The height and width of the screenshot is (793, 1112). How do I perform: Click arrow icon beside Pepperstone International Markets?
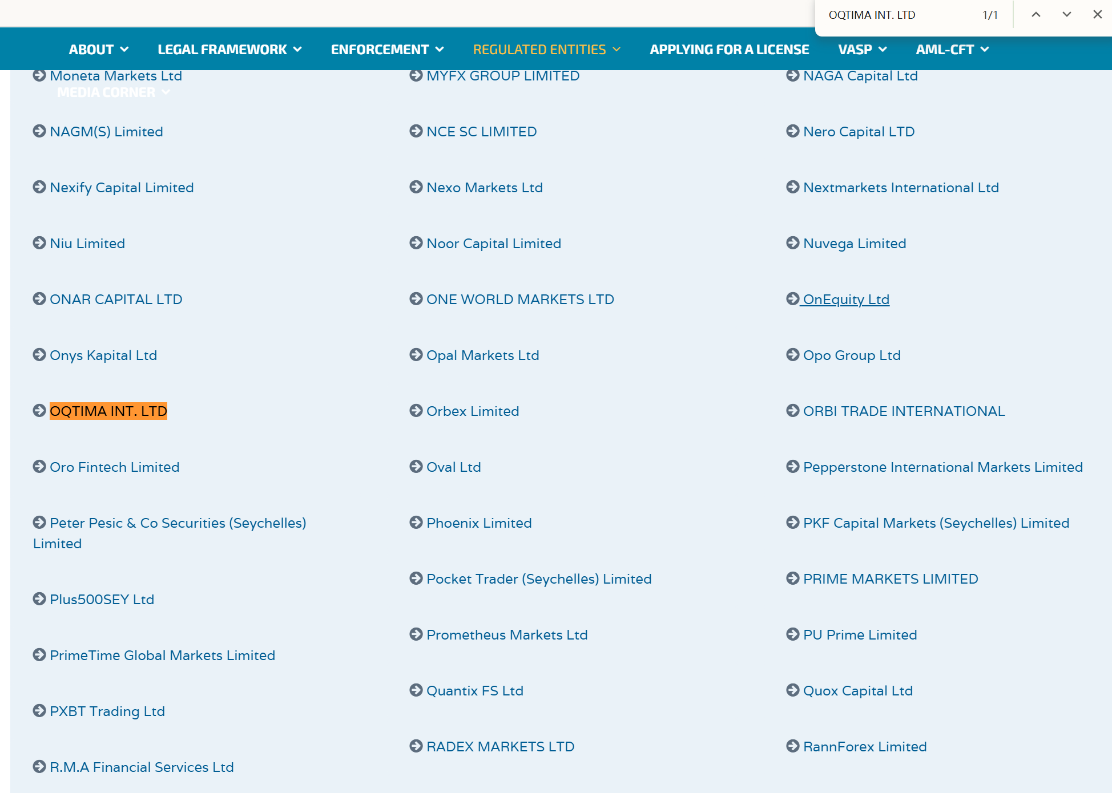point(793,467)
